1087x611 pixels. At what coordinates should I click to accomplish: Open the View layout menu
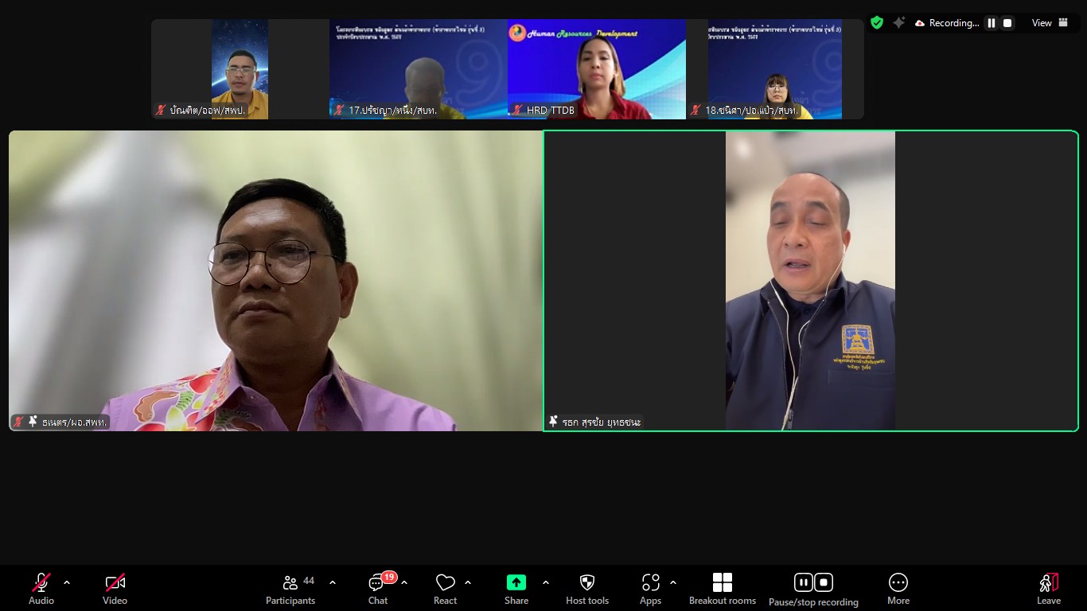[x=1050, y=23]
